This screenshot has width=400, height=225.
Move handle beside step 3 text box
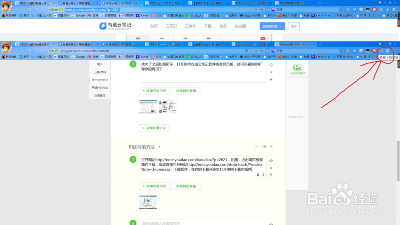271,65
